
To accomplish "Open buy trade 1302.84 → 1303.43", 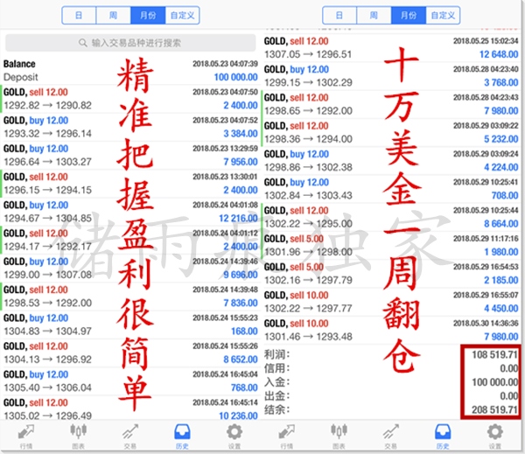I will pyautogui.click(x=391, y=189).
